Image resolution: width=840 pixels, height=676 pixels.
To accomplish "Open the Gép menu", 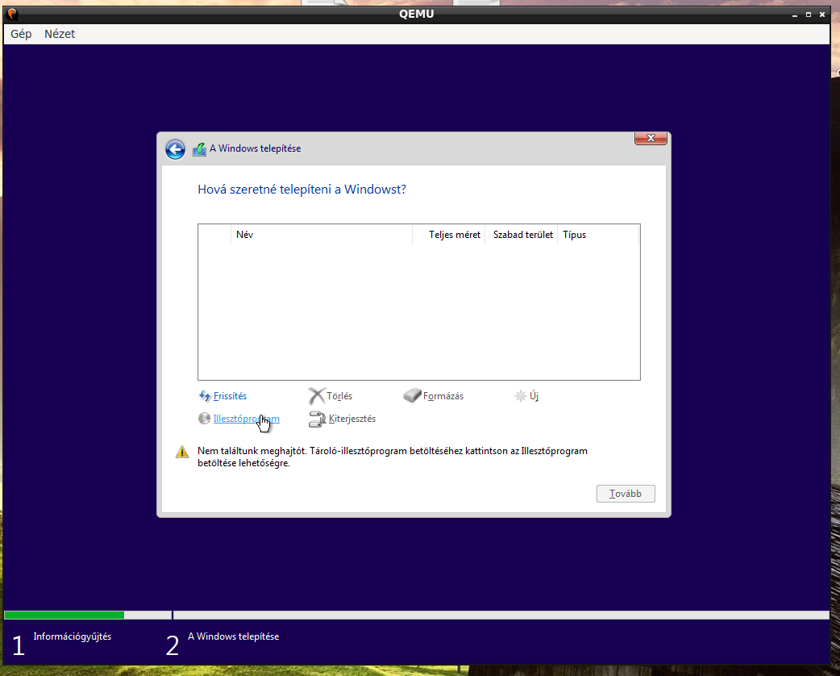I will click(x=21, y=34).
